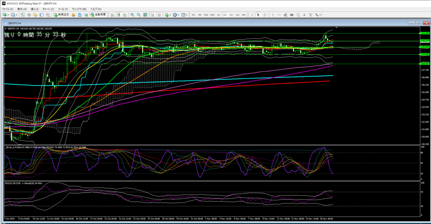Select the W1 timeframe

[238, 15]
